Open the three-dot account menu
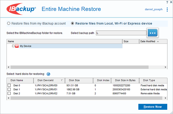Viewport: 173px width, 114px height. coord(167,9)
